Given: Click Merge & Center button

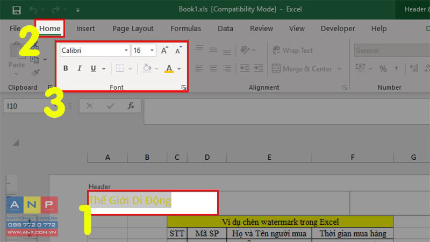Looking at the screenshot, I should coord(302,69).
